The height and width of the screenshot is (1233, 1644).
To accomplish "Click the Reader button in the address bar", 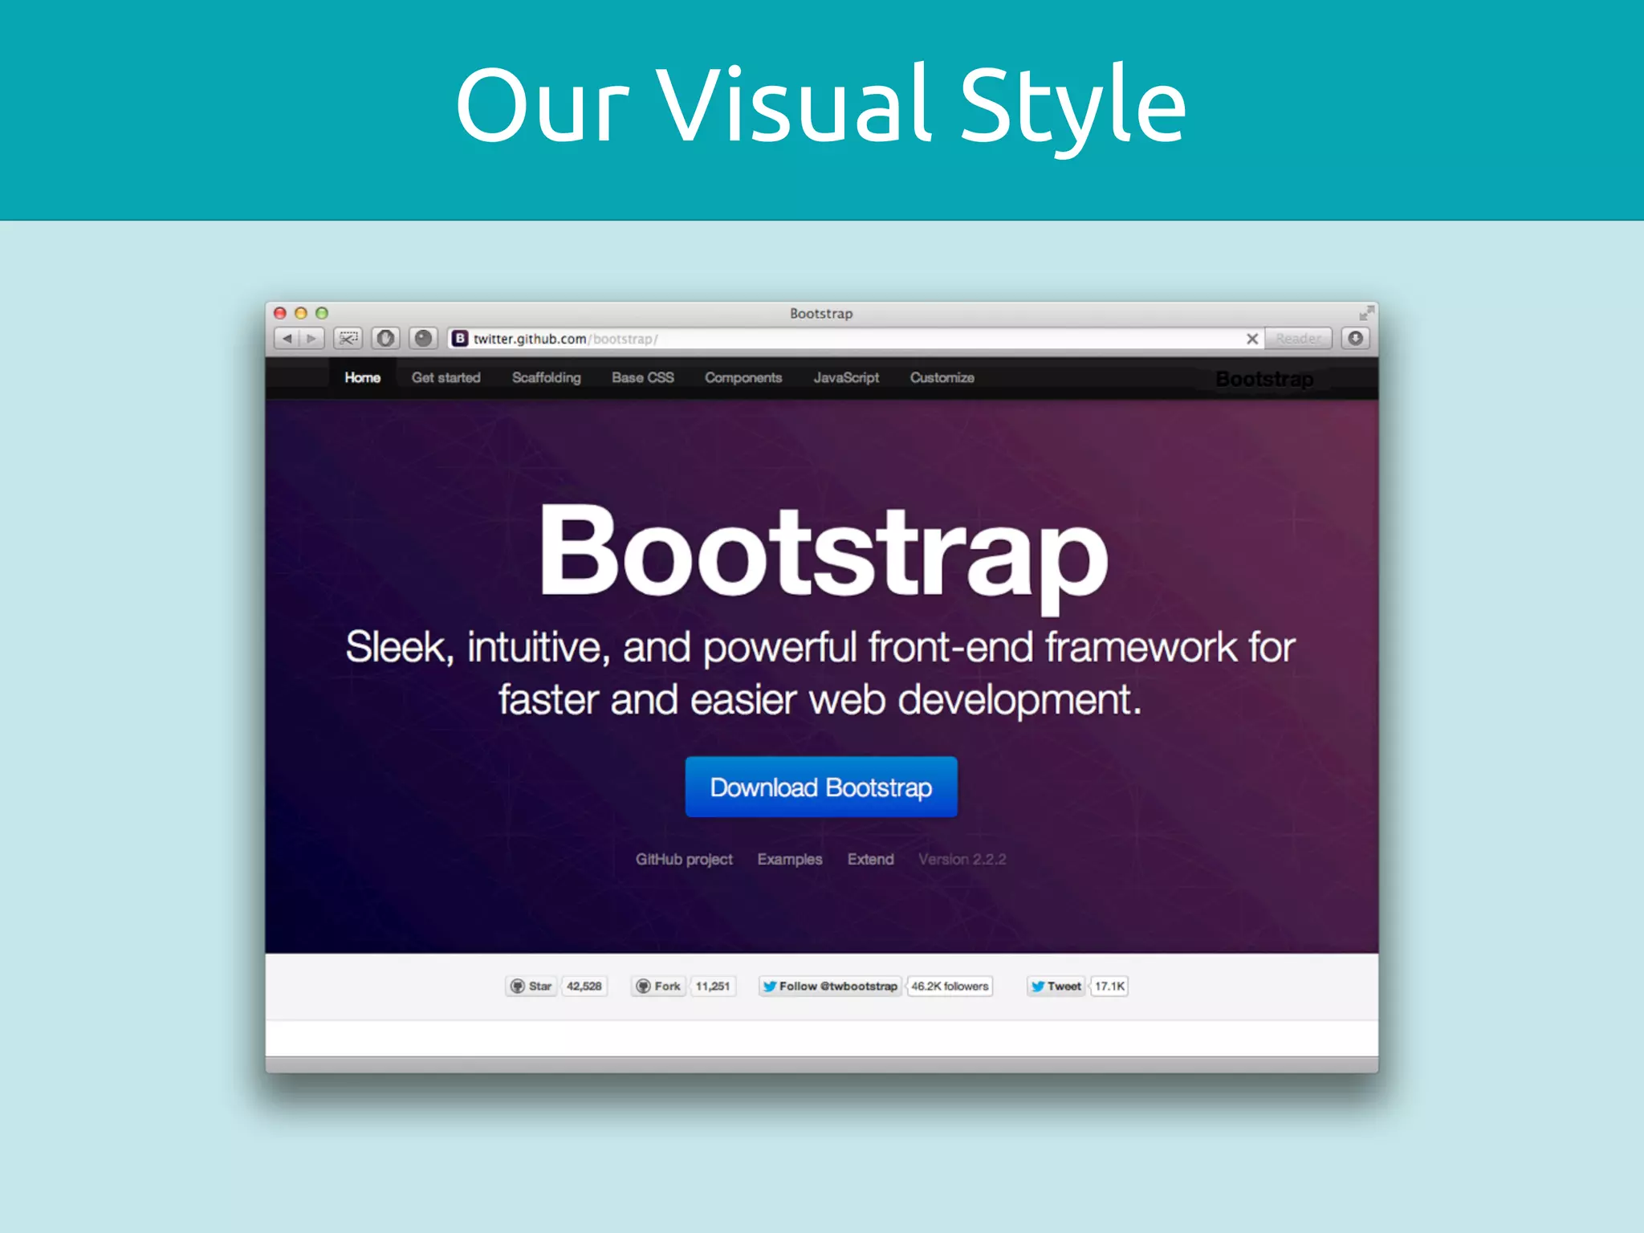I will click(x=1298, y=339).
